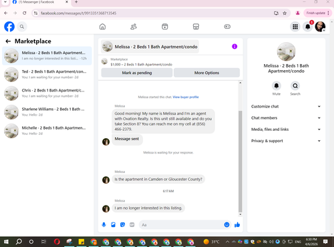Open the View buyer profile link
This screenshot has height=247, width=334.
[x=186, y=97]
